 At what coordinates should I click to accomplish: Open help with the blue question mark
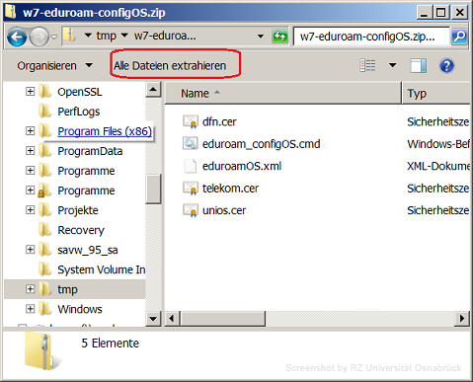(x=446, y=65)
